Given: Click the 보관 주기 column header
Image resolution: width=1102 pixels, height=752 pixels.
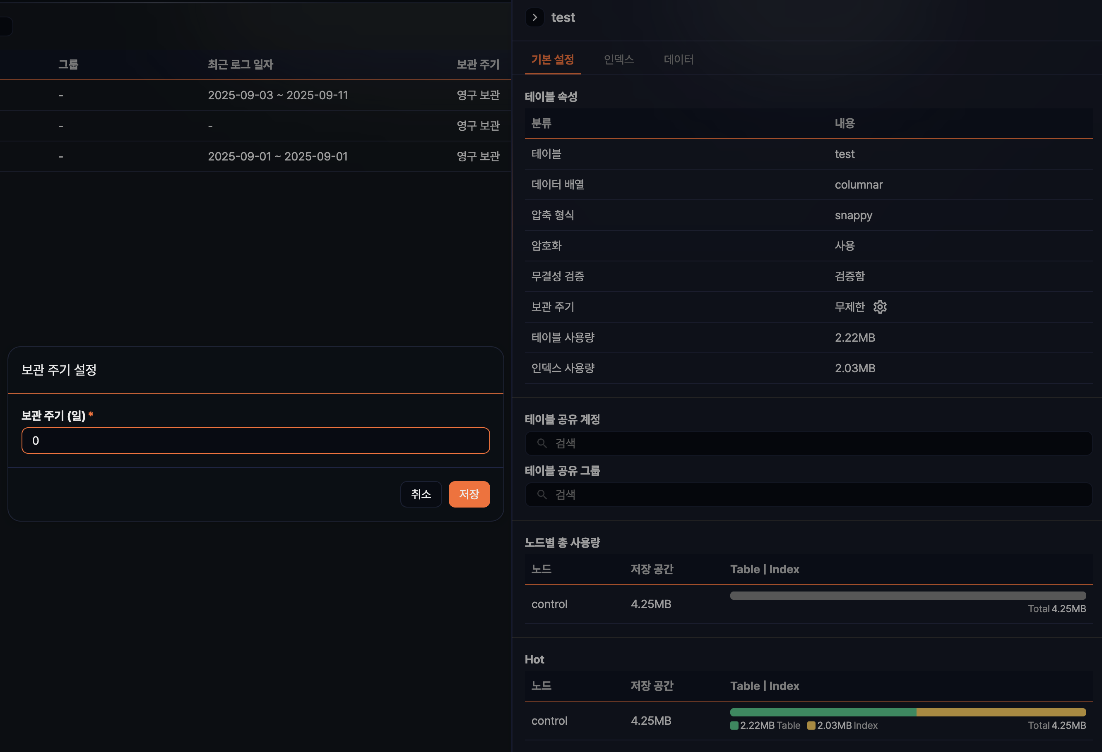Looking at the screenshot, I should [477, 65].
